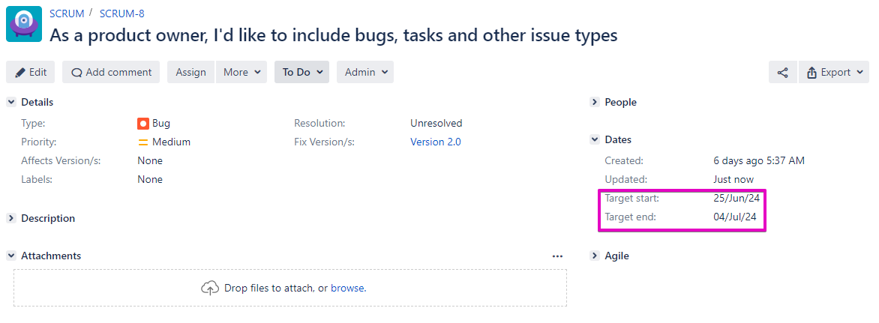
Task: Click the Edit button with the pencil icon
Action: tap(31, 73)
